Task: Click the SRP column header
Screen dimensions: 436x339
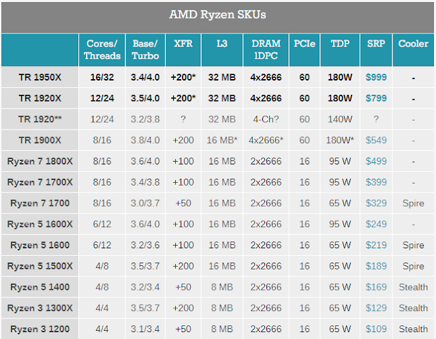Action: pyautogui.click(x=375, y=44)
